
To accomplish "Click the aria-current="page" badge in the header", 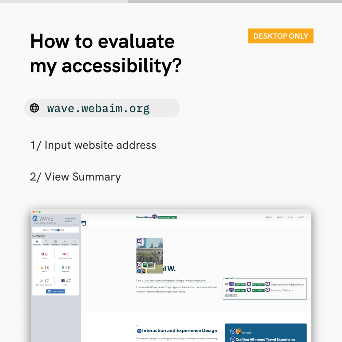I will click(x=168, y=217).
